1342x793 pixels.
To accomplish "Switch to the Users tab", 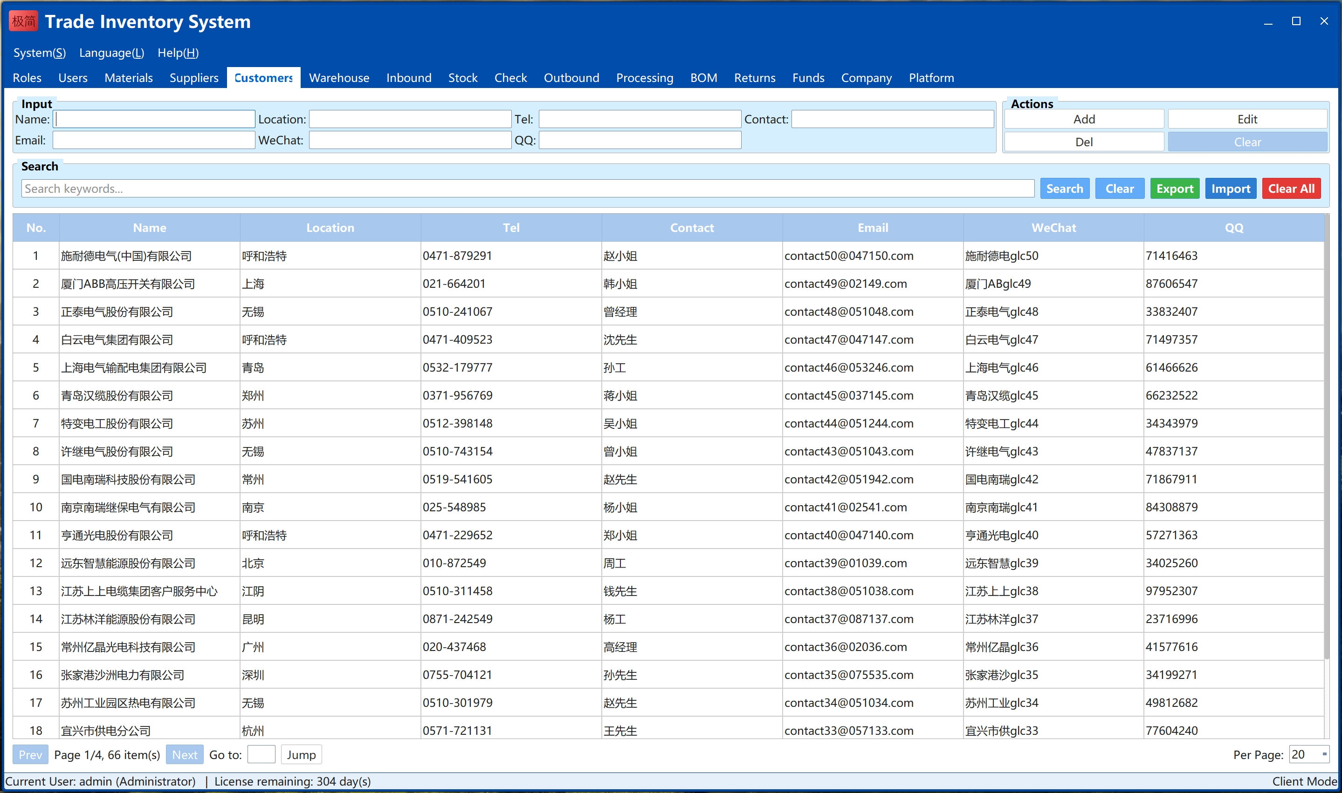I will point(73,78).
